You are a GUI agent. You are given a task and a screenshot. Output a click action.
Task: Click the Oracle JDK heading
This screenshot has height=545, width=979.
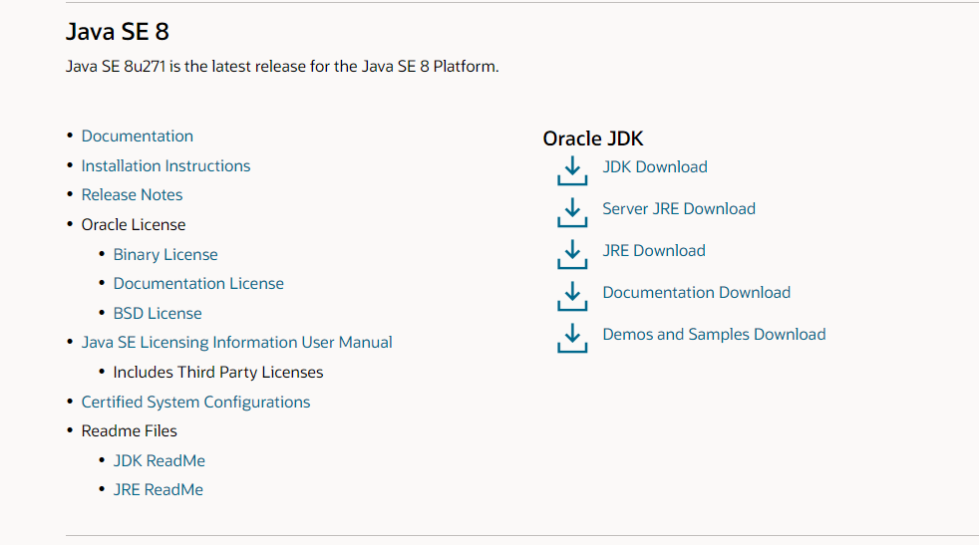click(592, 138)
